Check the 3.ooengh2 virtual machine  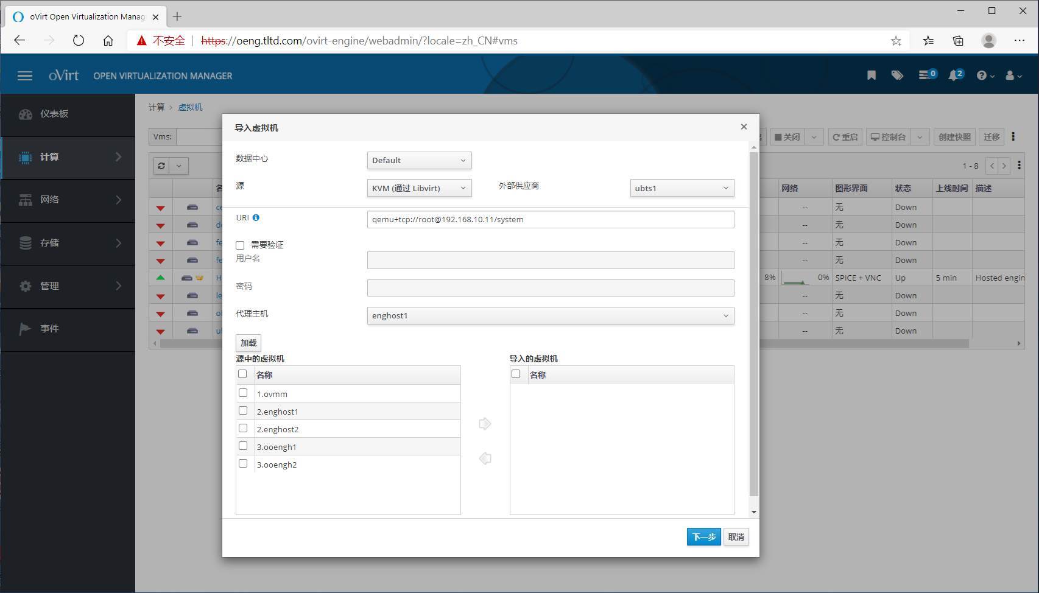click(243, 464)
